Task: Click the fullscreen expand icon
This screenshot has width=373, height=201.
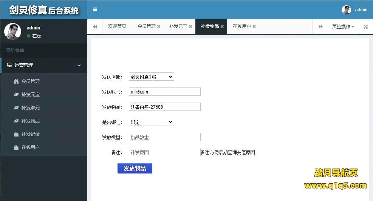Action: (x=365, y=27)
